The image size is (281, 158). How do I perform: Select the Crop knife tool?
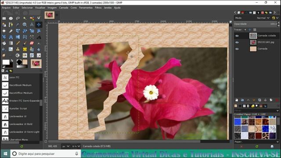click(x=11, y=31)
